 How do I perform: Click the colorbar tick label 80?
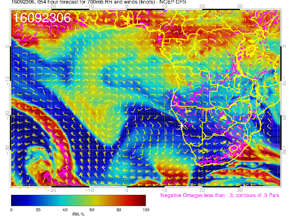[119, 210]
